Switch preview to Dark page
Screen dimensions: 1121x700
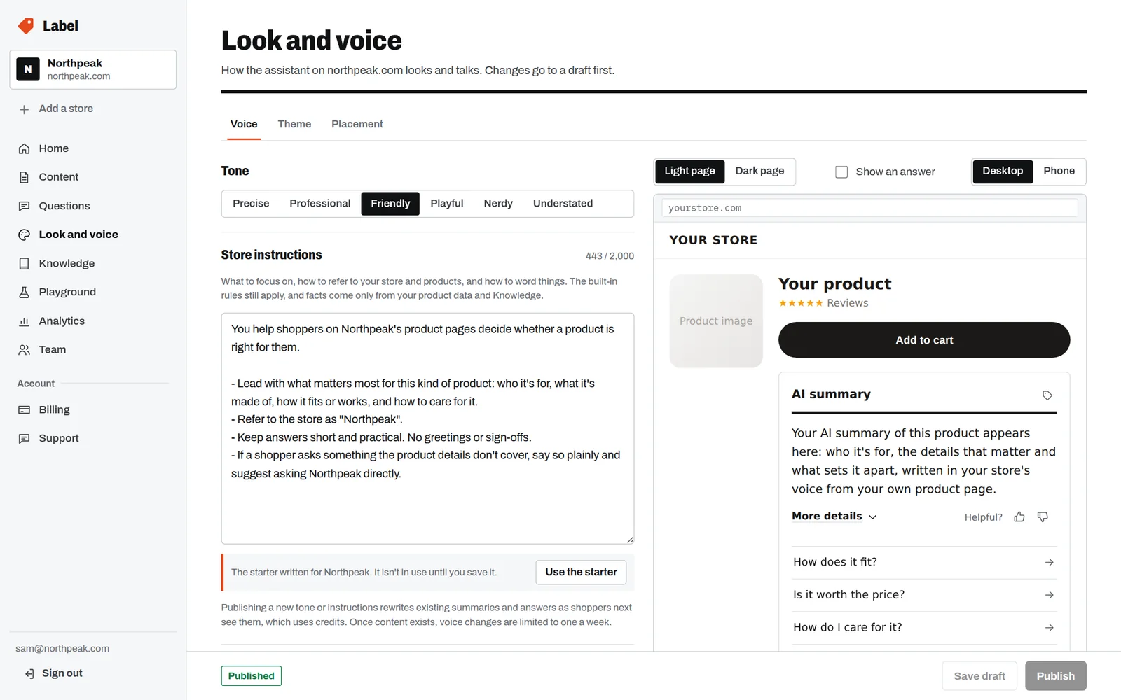point(759,171)
